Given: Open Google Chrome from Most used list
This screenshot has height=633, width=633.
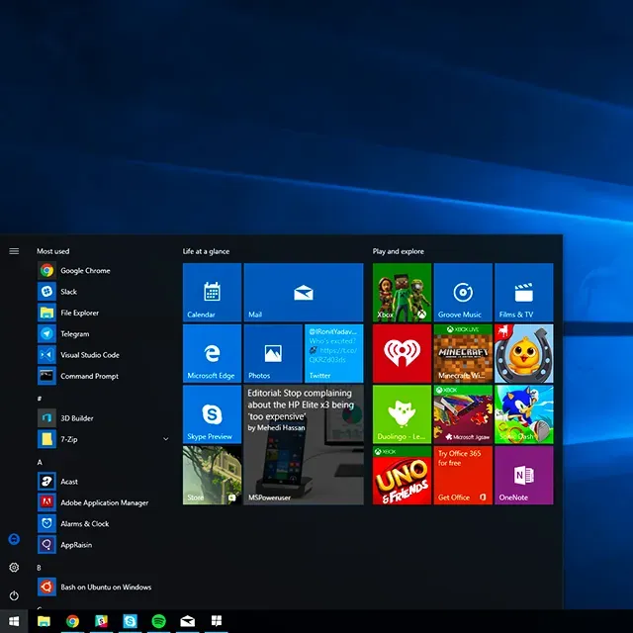Looking at the screenshot, I should coord(84,271).
